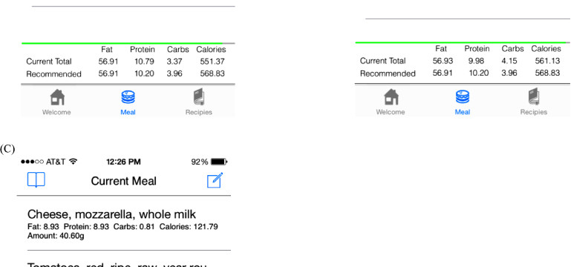Viewport: 571px width, 267px height.
Task: Click the battery icon showing 92%
Action: [x=219, y=162]
